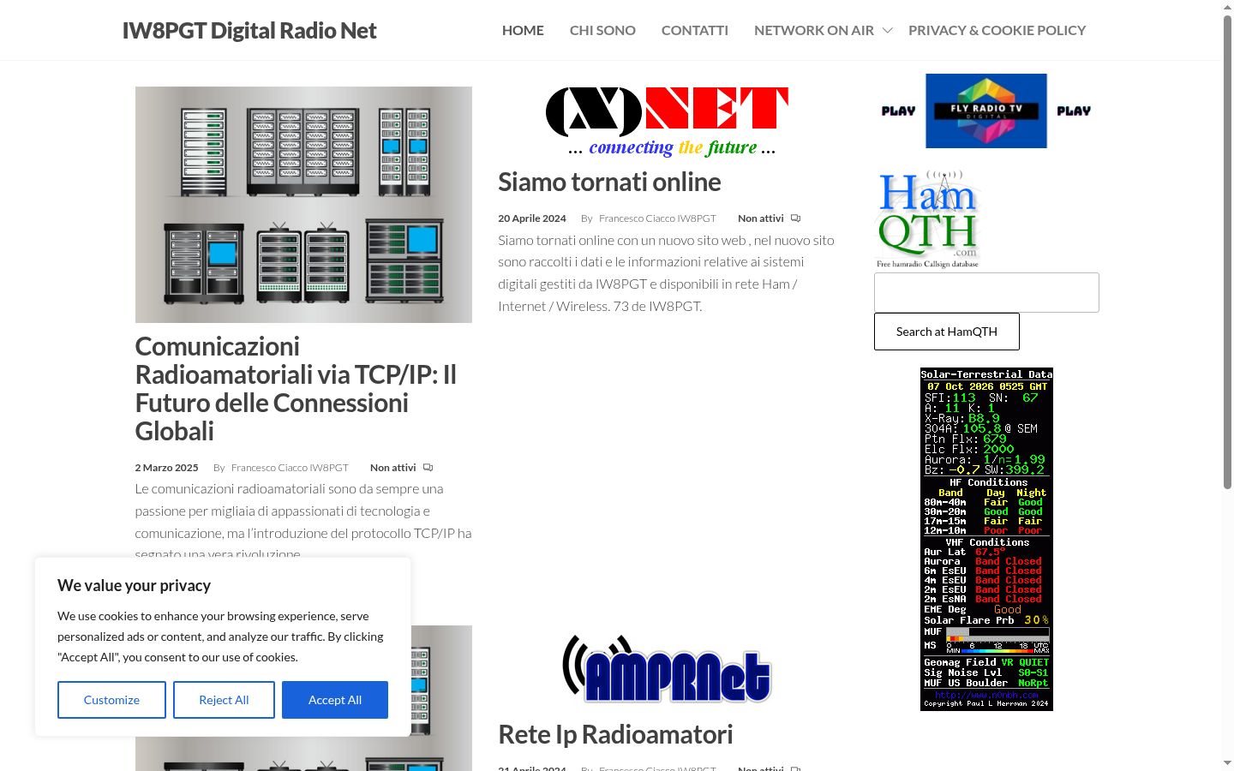
Task: Click the Search at HamQTH button
Action: click(947, 332)
